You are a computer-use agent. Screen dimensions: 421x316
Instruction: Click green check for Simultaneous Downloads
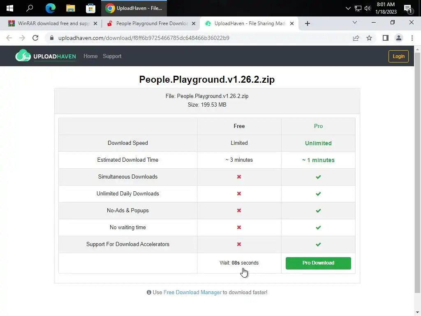click(318, 177)
